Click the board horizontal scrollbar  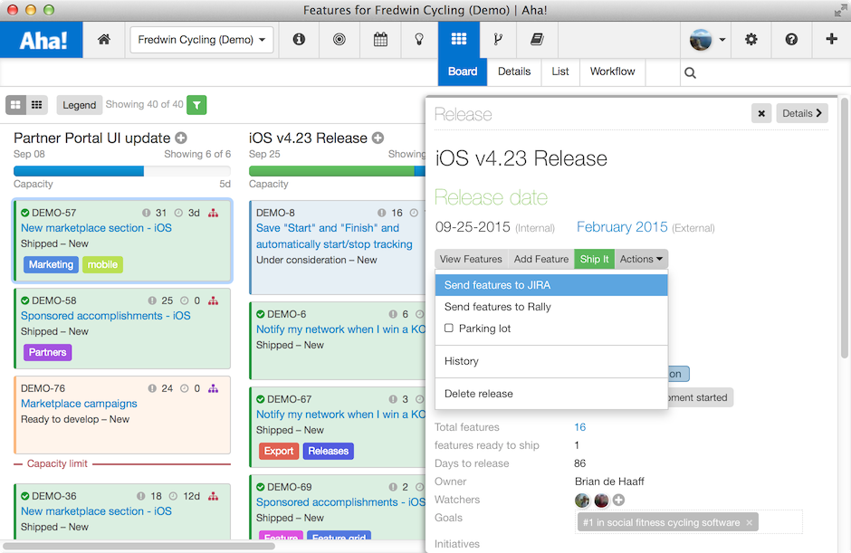coord(139,546)
